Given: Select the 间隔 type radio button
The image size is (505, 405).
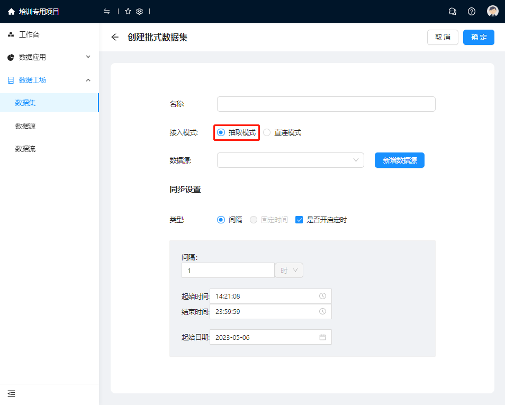Looking at the screenshot, I should (x=221, y=220).
